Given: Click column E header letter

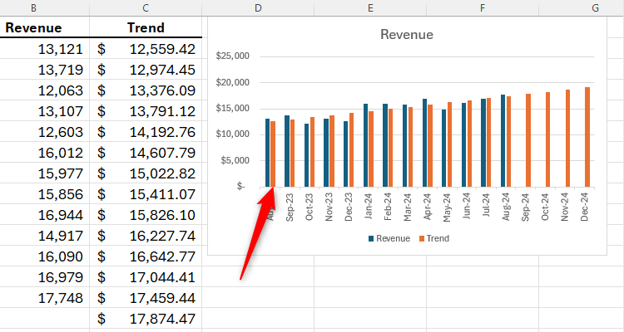Looking at the screenshot, I should point(369,7).
